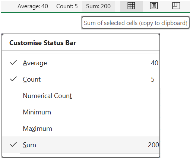Click the checkmark beside Average
Image resolution: width=190 pixels, height=158 pixels.
tap(13, 63)
